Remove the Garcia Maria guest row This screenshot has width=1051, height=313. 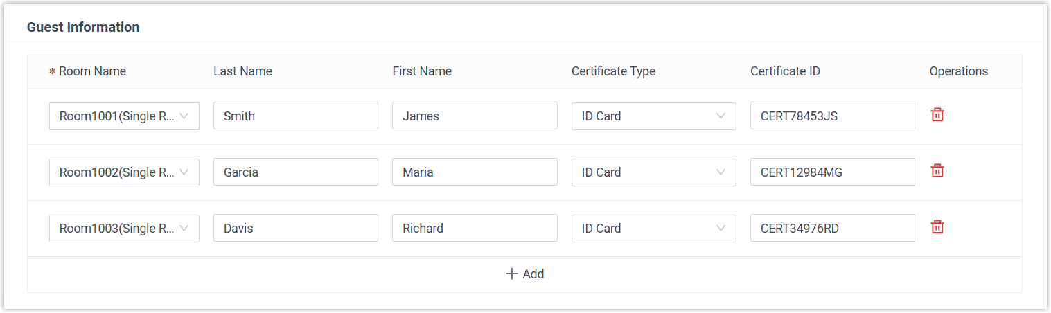click(x=937, y=171)
